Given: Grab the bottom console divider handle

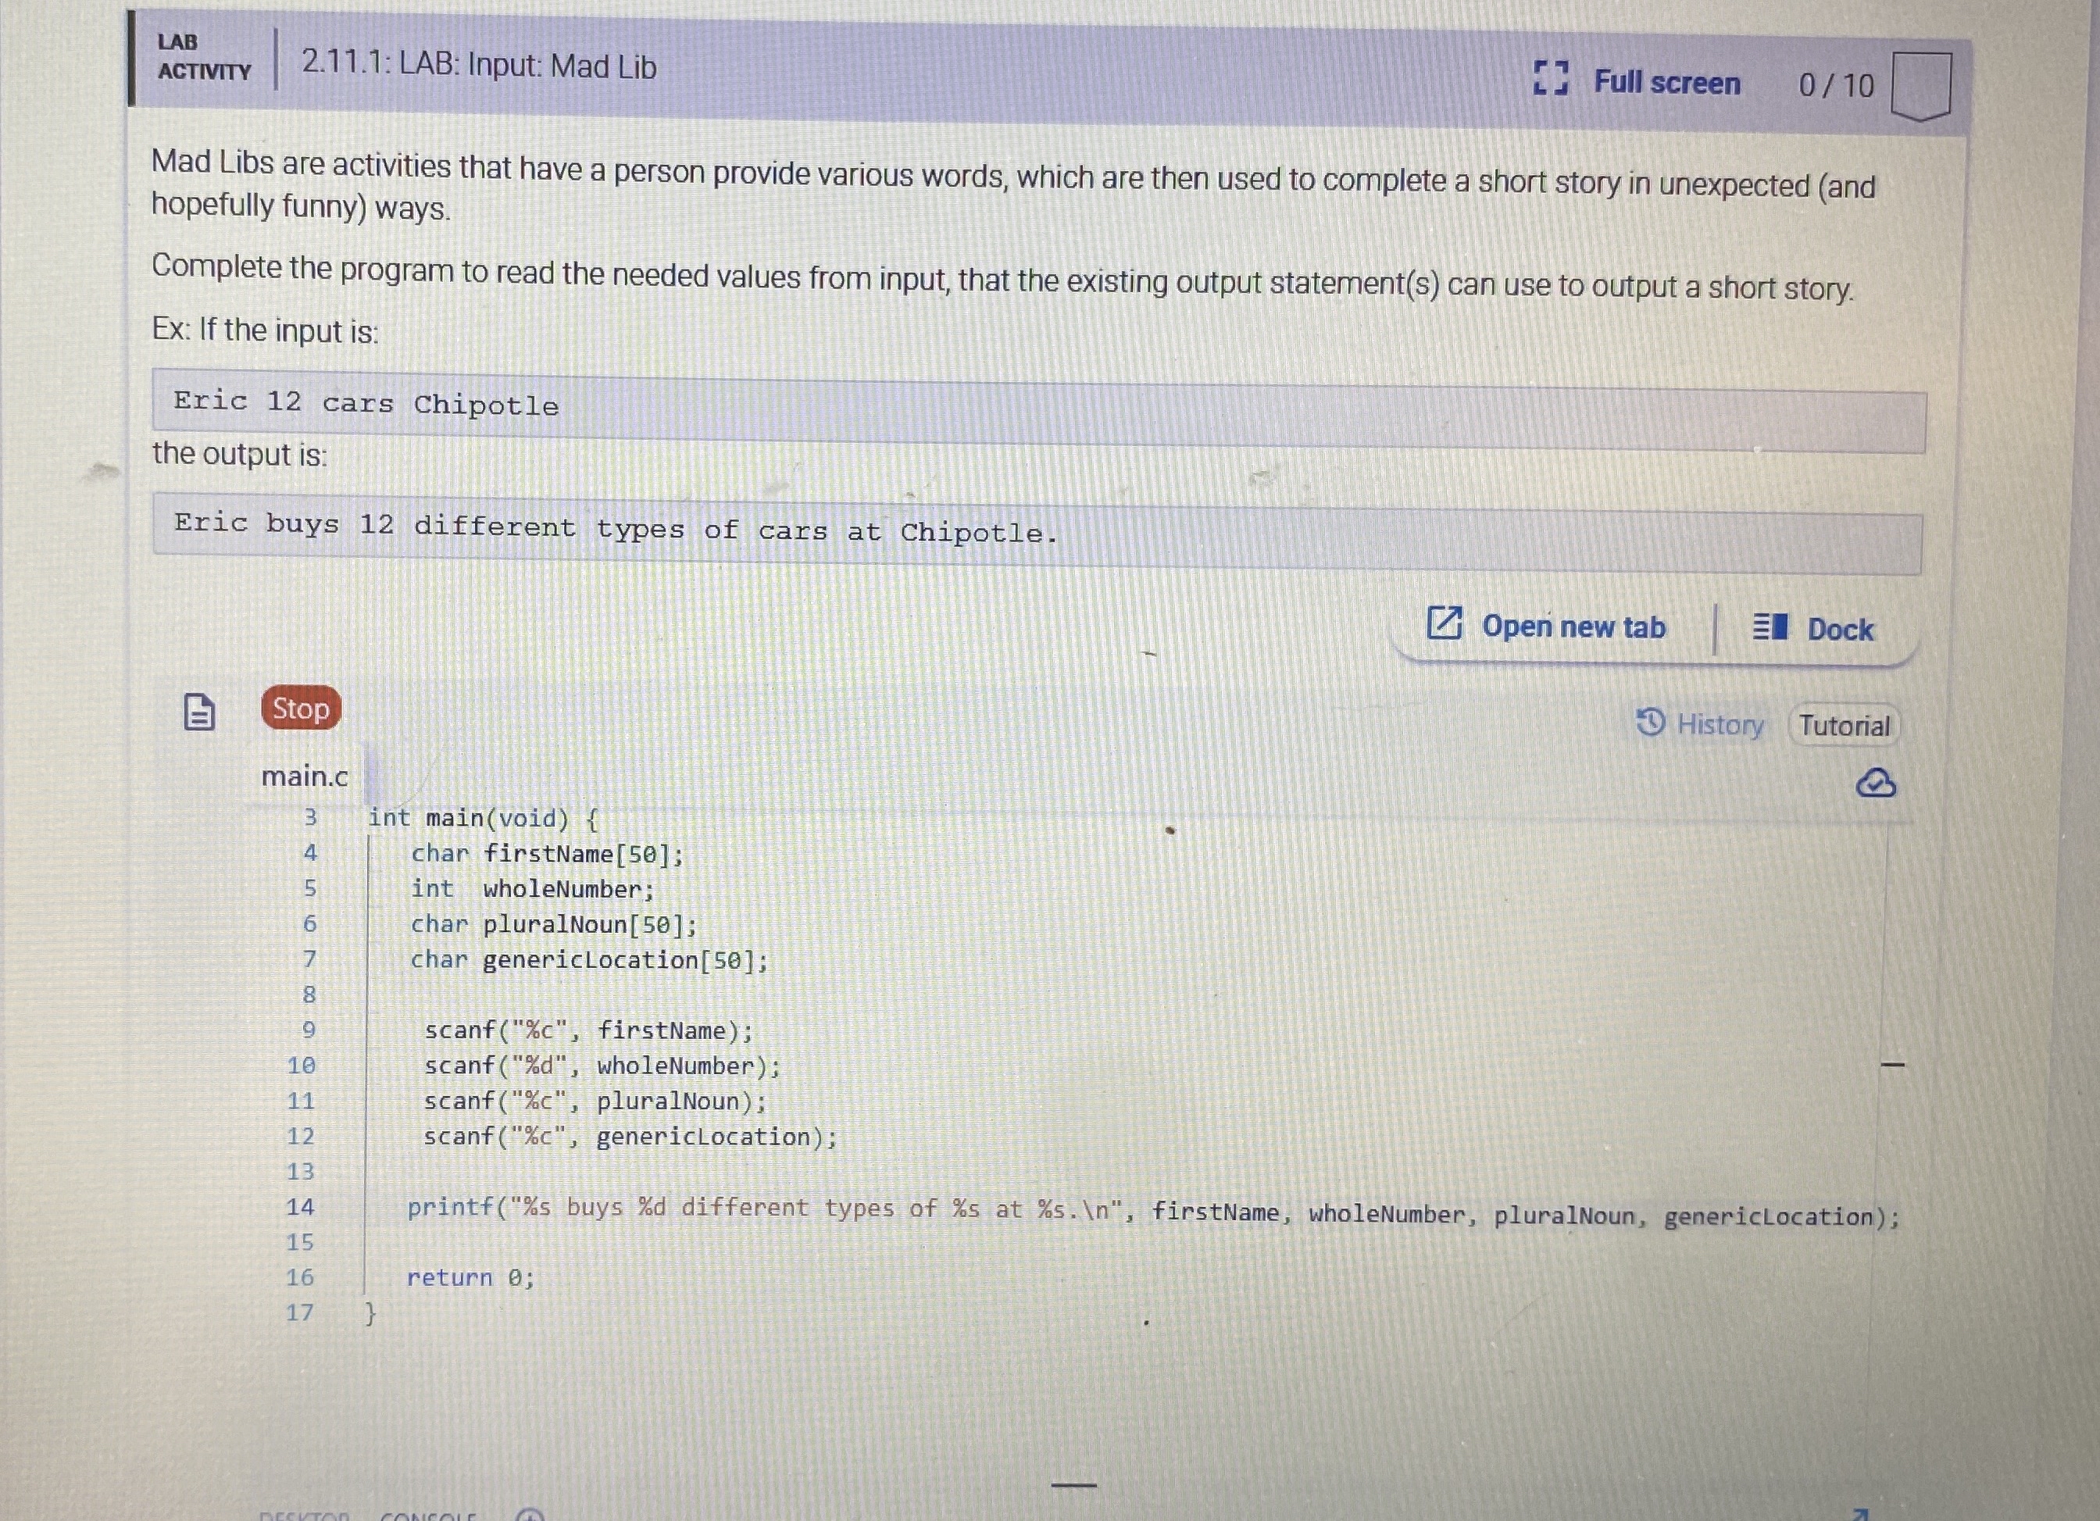Looking at the screenshot, I should tap(1073, 1485).
